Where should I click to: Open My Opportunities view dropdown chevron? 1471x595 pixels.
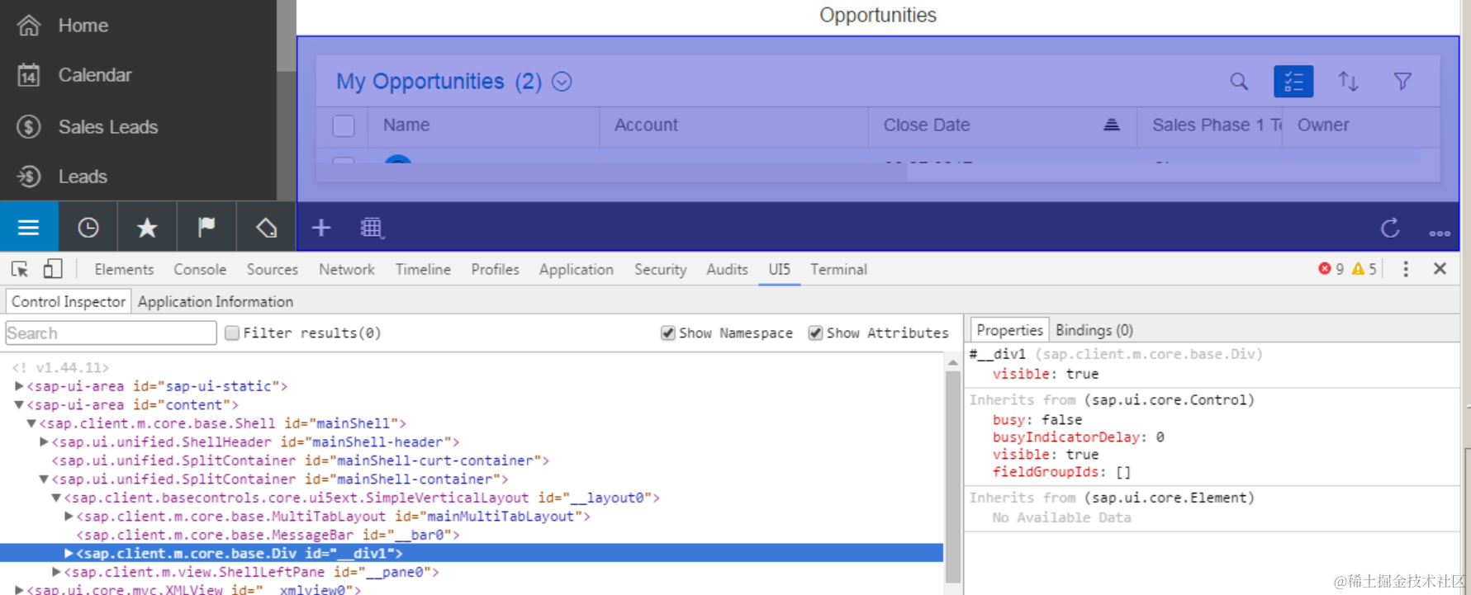[x=562, y=82]
